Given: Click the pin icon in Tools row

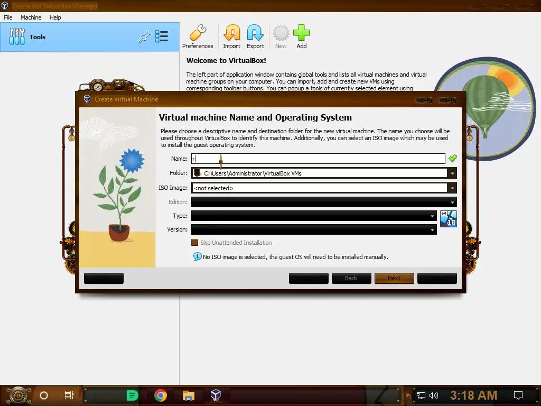Looking at the screenshot, I should 145,36.
